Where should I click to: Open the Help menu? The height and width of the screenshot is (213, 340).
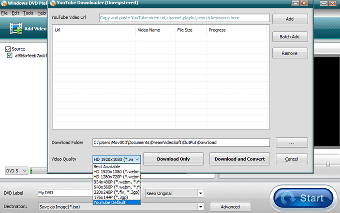click(42, 13)
